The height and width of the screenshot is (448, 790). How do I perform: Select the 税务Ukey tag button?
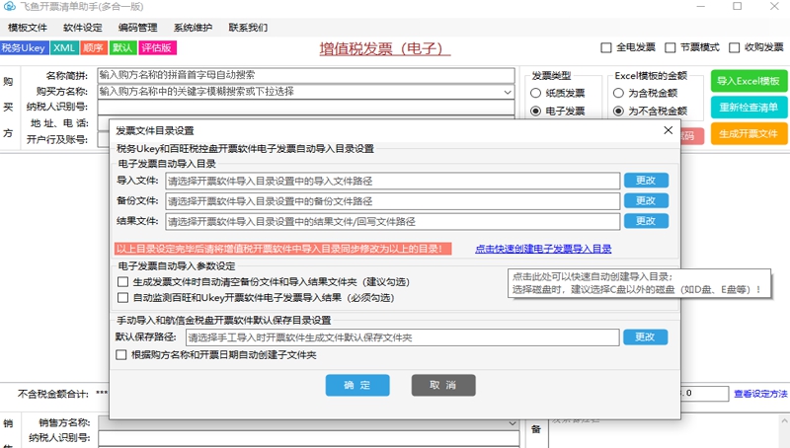[x=24, y=47]
